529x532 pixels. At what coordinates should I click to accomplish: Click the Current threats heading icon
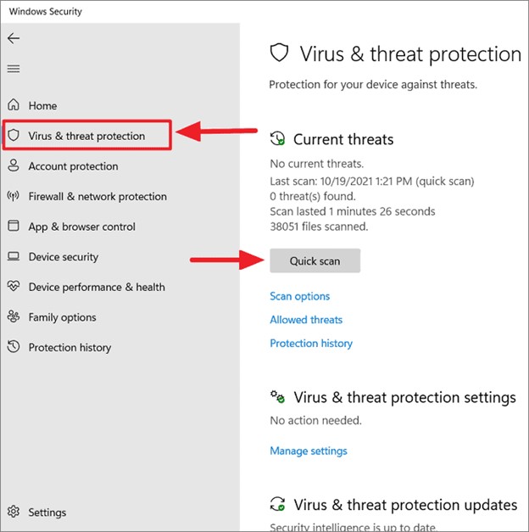point(277,139)
